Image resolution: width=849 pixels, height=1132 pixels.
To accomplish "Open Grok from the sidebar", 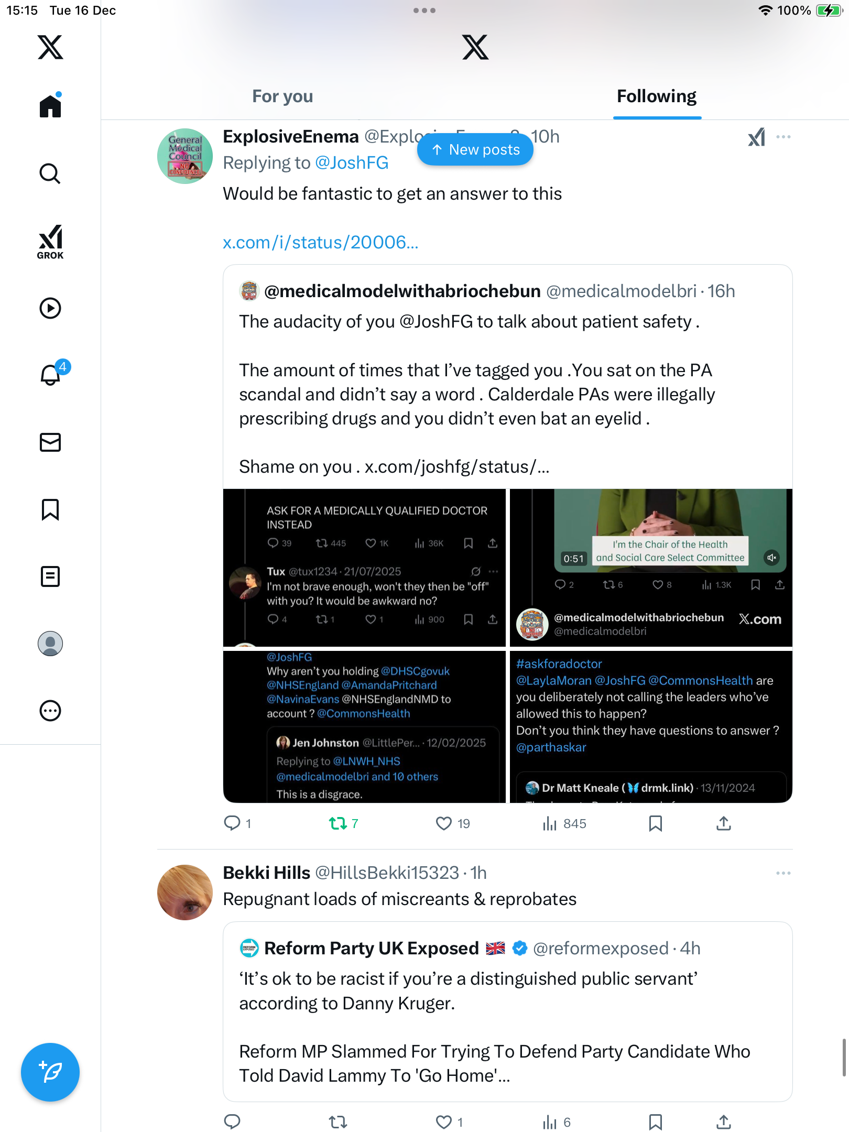I will [x=50, y=242].
